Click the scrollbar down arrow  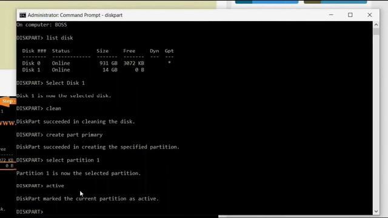tap(376, 211)
